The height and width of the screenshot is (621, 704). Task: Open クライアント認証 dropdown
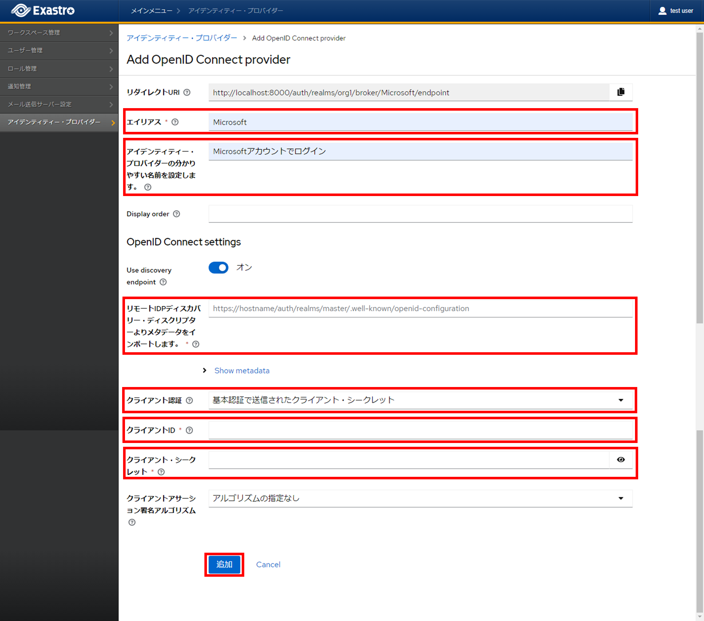click(x=420, y=400)
